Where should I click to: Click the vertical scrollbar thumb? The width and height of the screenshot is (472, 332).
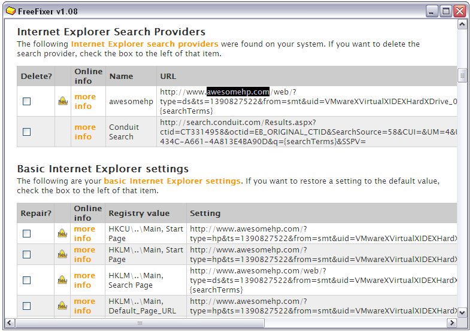coord(462,75)
